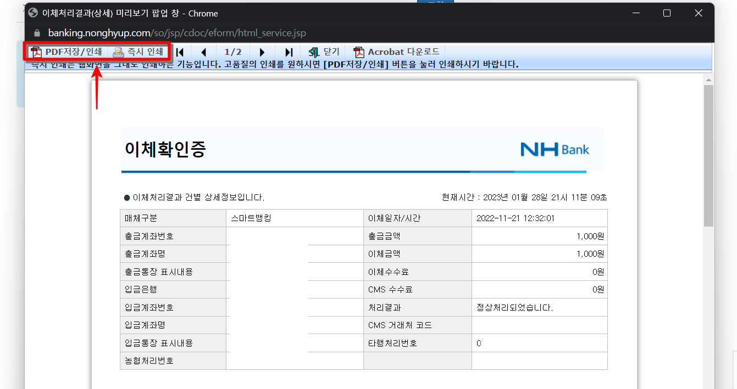
Task: Jump to last page using the end arrow icon
Action: [288, 52]
